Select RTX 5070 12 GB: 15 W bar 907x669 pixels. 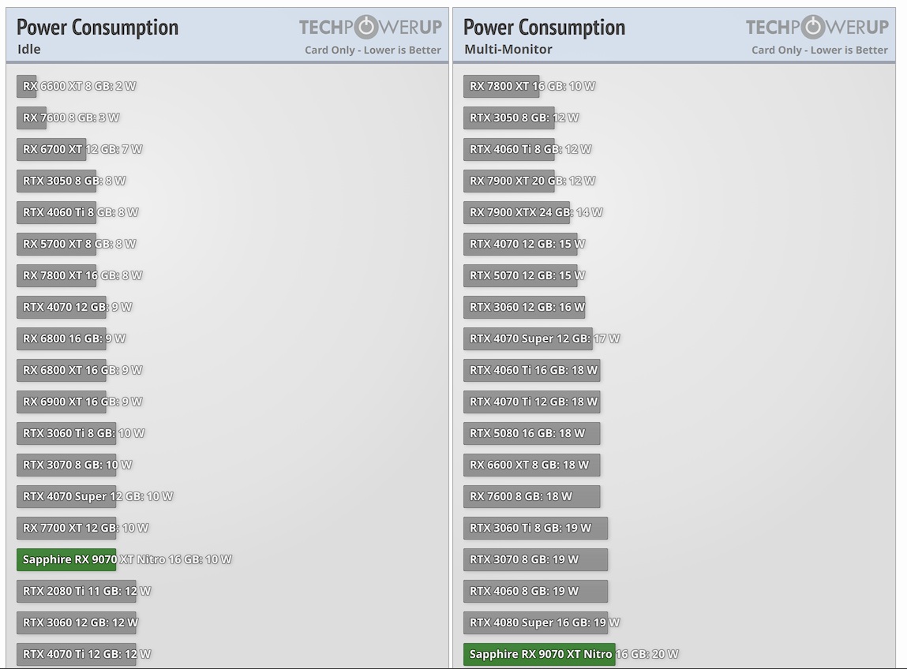tap(521, 276)
